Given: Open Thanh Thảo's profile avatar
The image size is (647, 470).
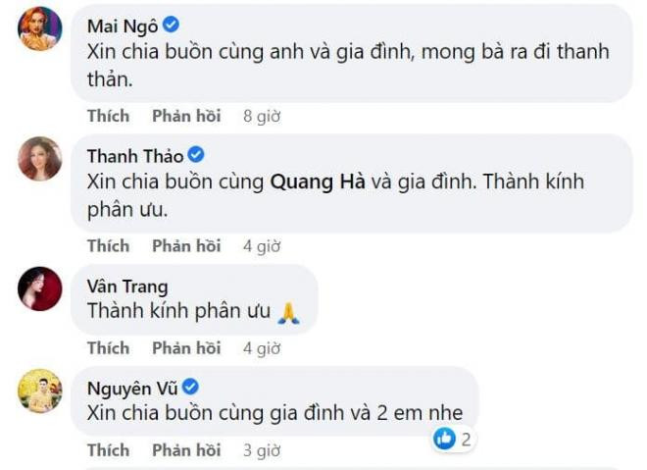Looking at the screenshot, I should click(40, 159).
